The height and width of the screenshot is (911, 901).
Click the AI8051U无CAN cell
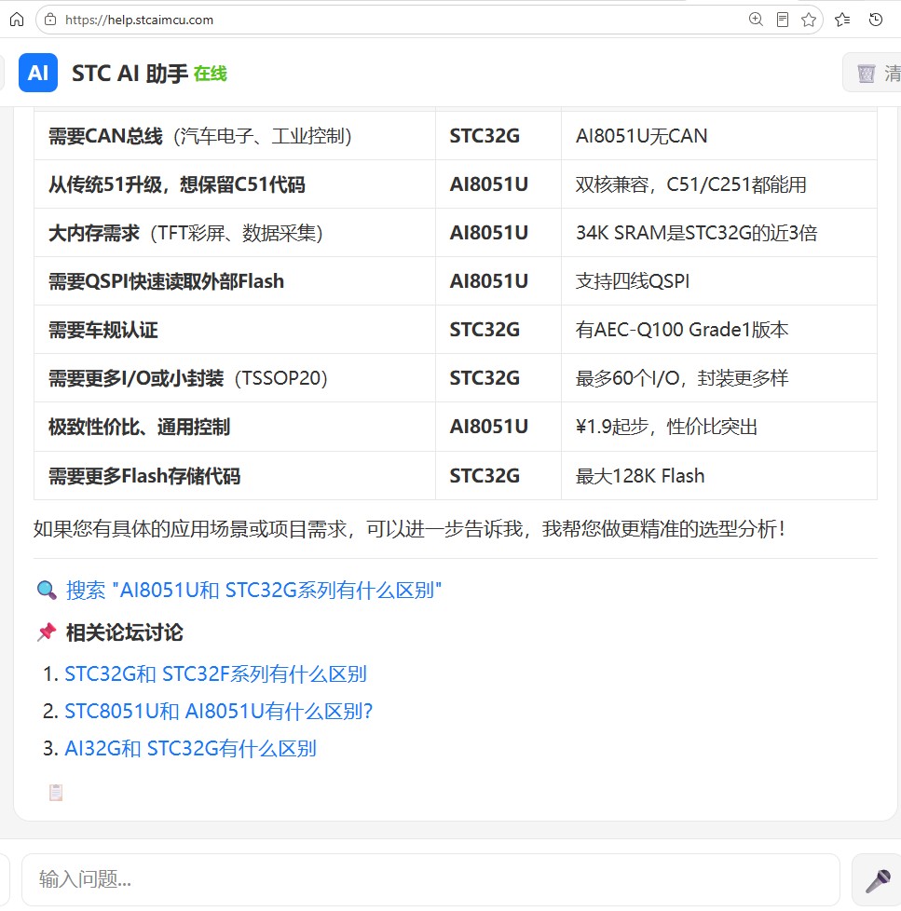[x=719, y=136]
